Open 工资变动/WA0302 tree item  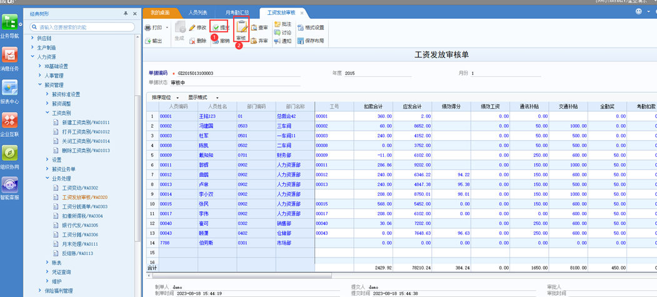point(79,188)
